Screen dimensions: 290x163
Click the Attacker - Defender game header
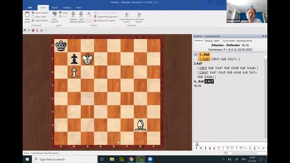coord(230,45)
